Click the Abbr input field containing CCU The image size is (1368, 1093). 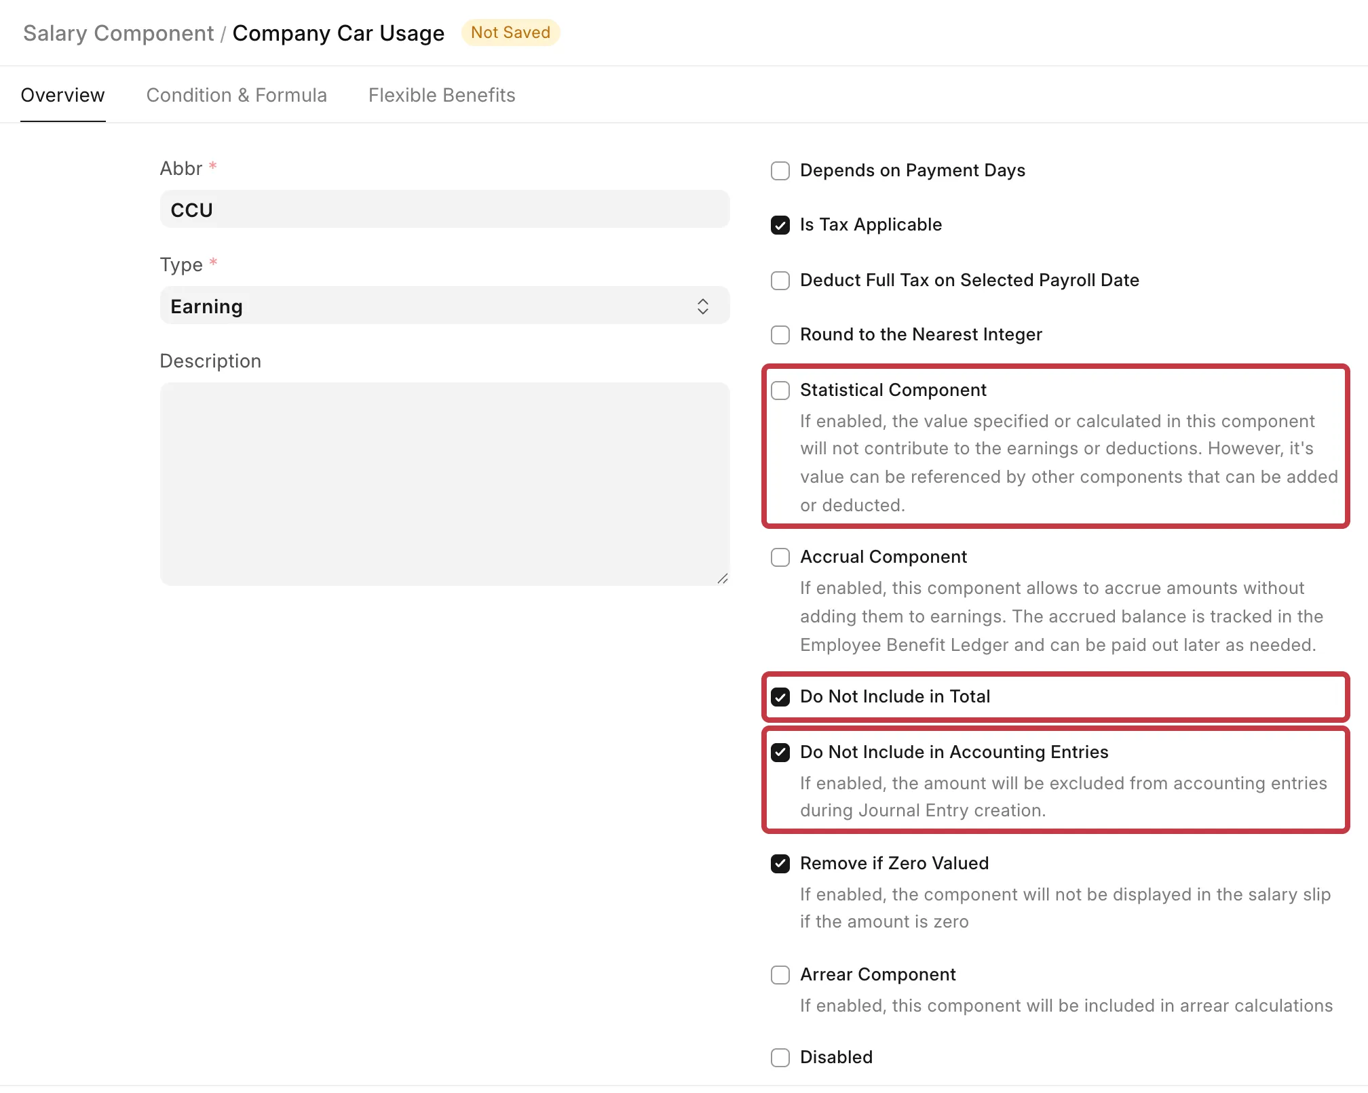coord(444,210)
